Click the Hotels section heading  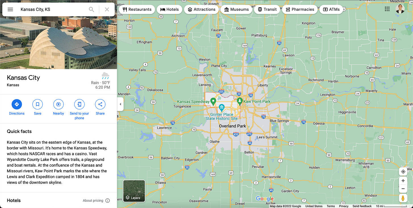(x=14, y=201)
